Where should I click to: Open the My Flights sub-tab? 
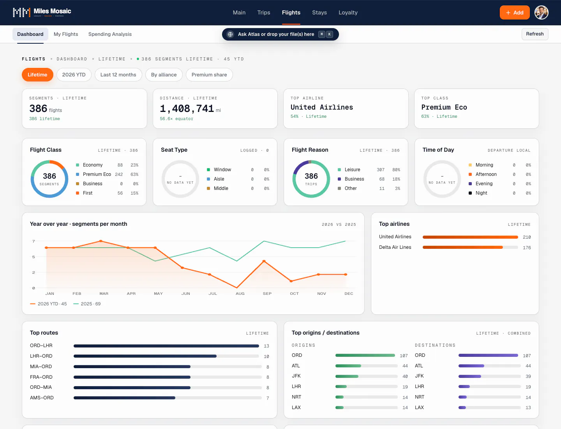[x=66, y=34]
